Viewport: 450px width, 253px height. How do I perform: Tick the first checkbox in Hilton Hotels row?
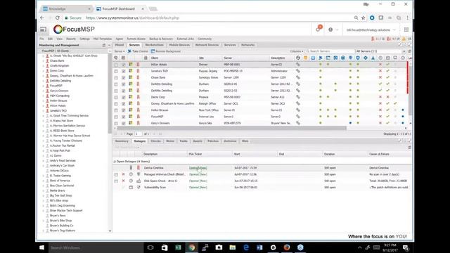[x=116, y=65]
